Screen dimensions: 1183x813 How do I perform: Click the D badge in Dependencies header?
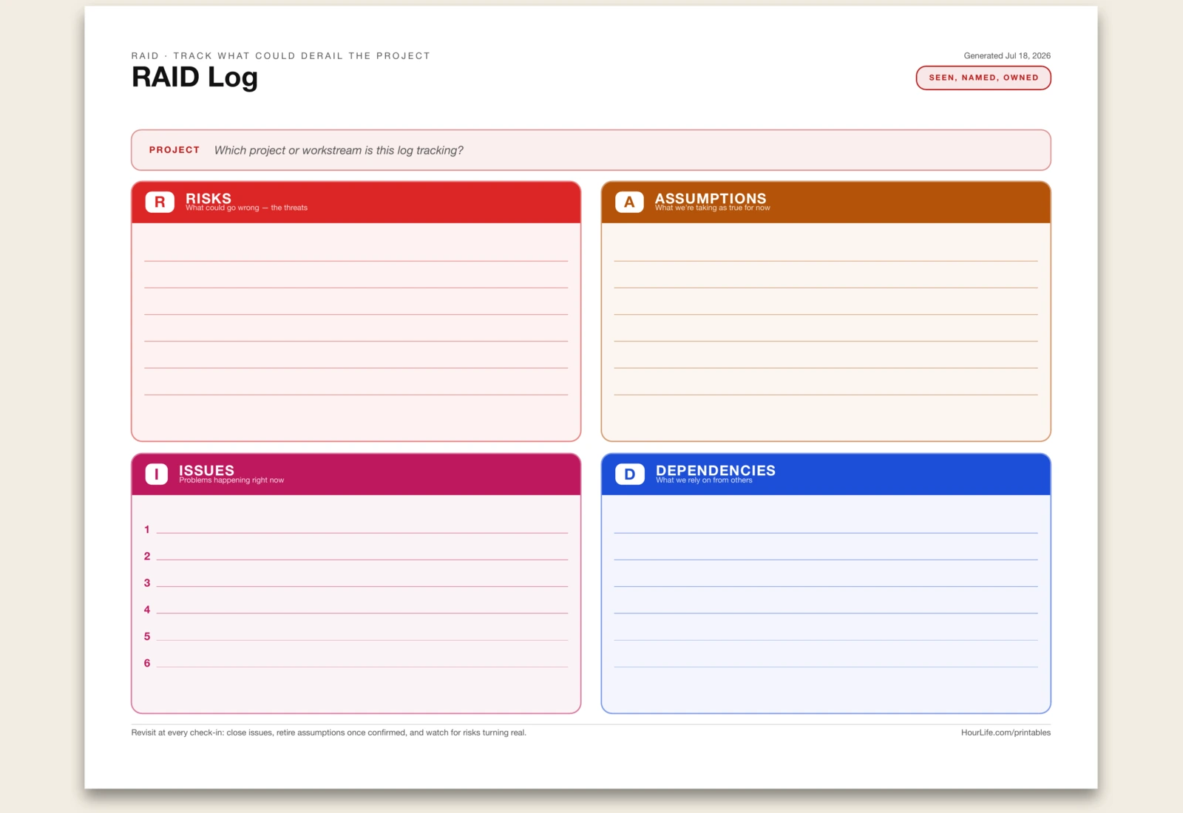pyautogui.click(x=630, y=474)
